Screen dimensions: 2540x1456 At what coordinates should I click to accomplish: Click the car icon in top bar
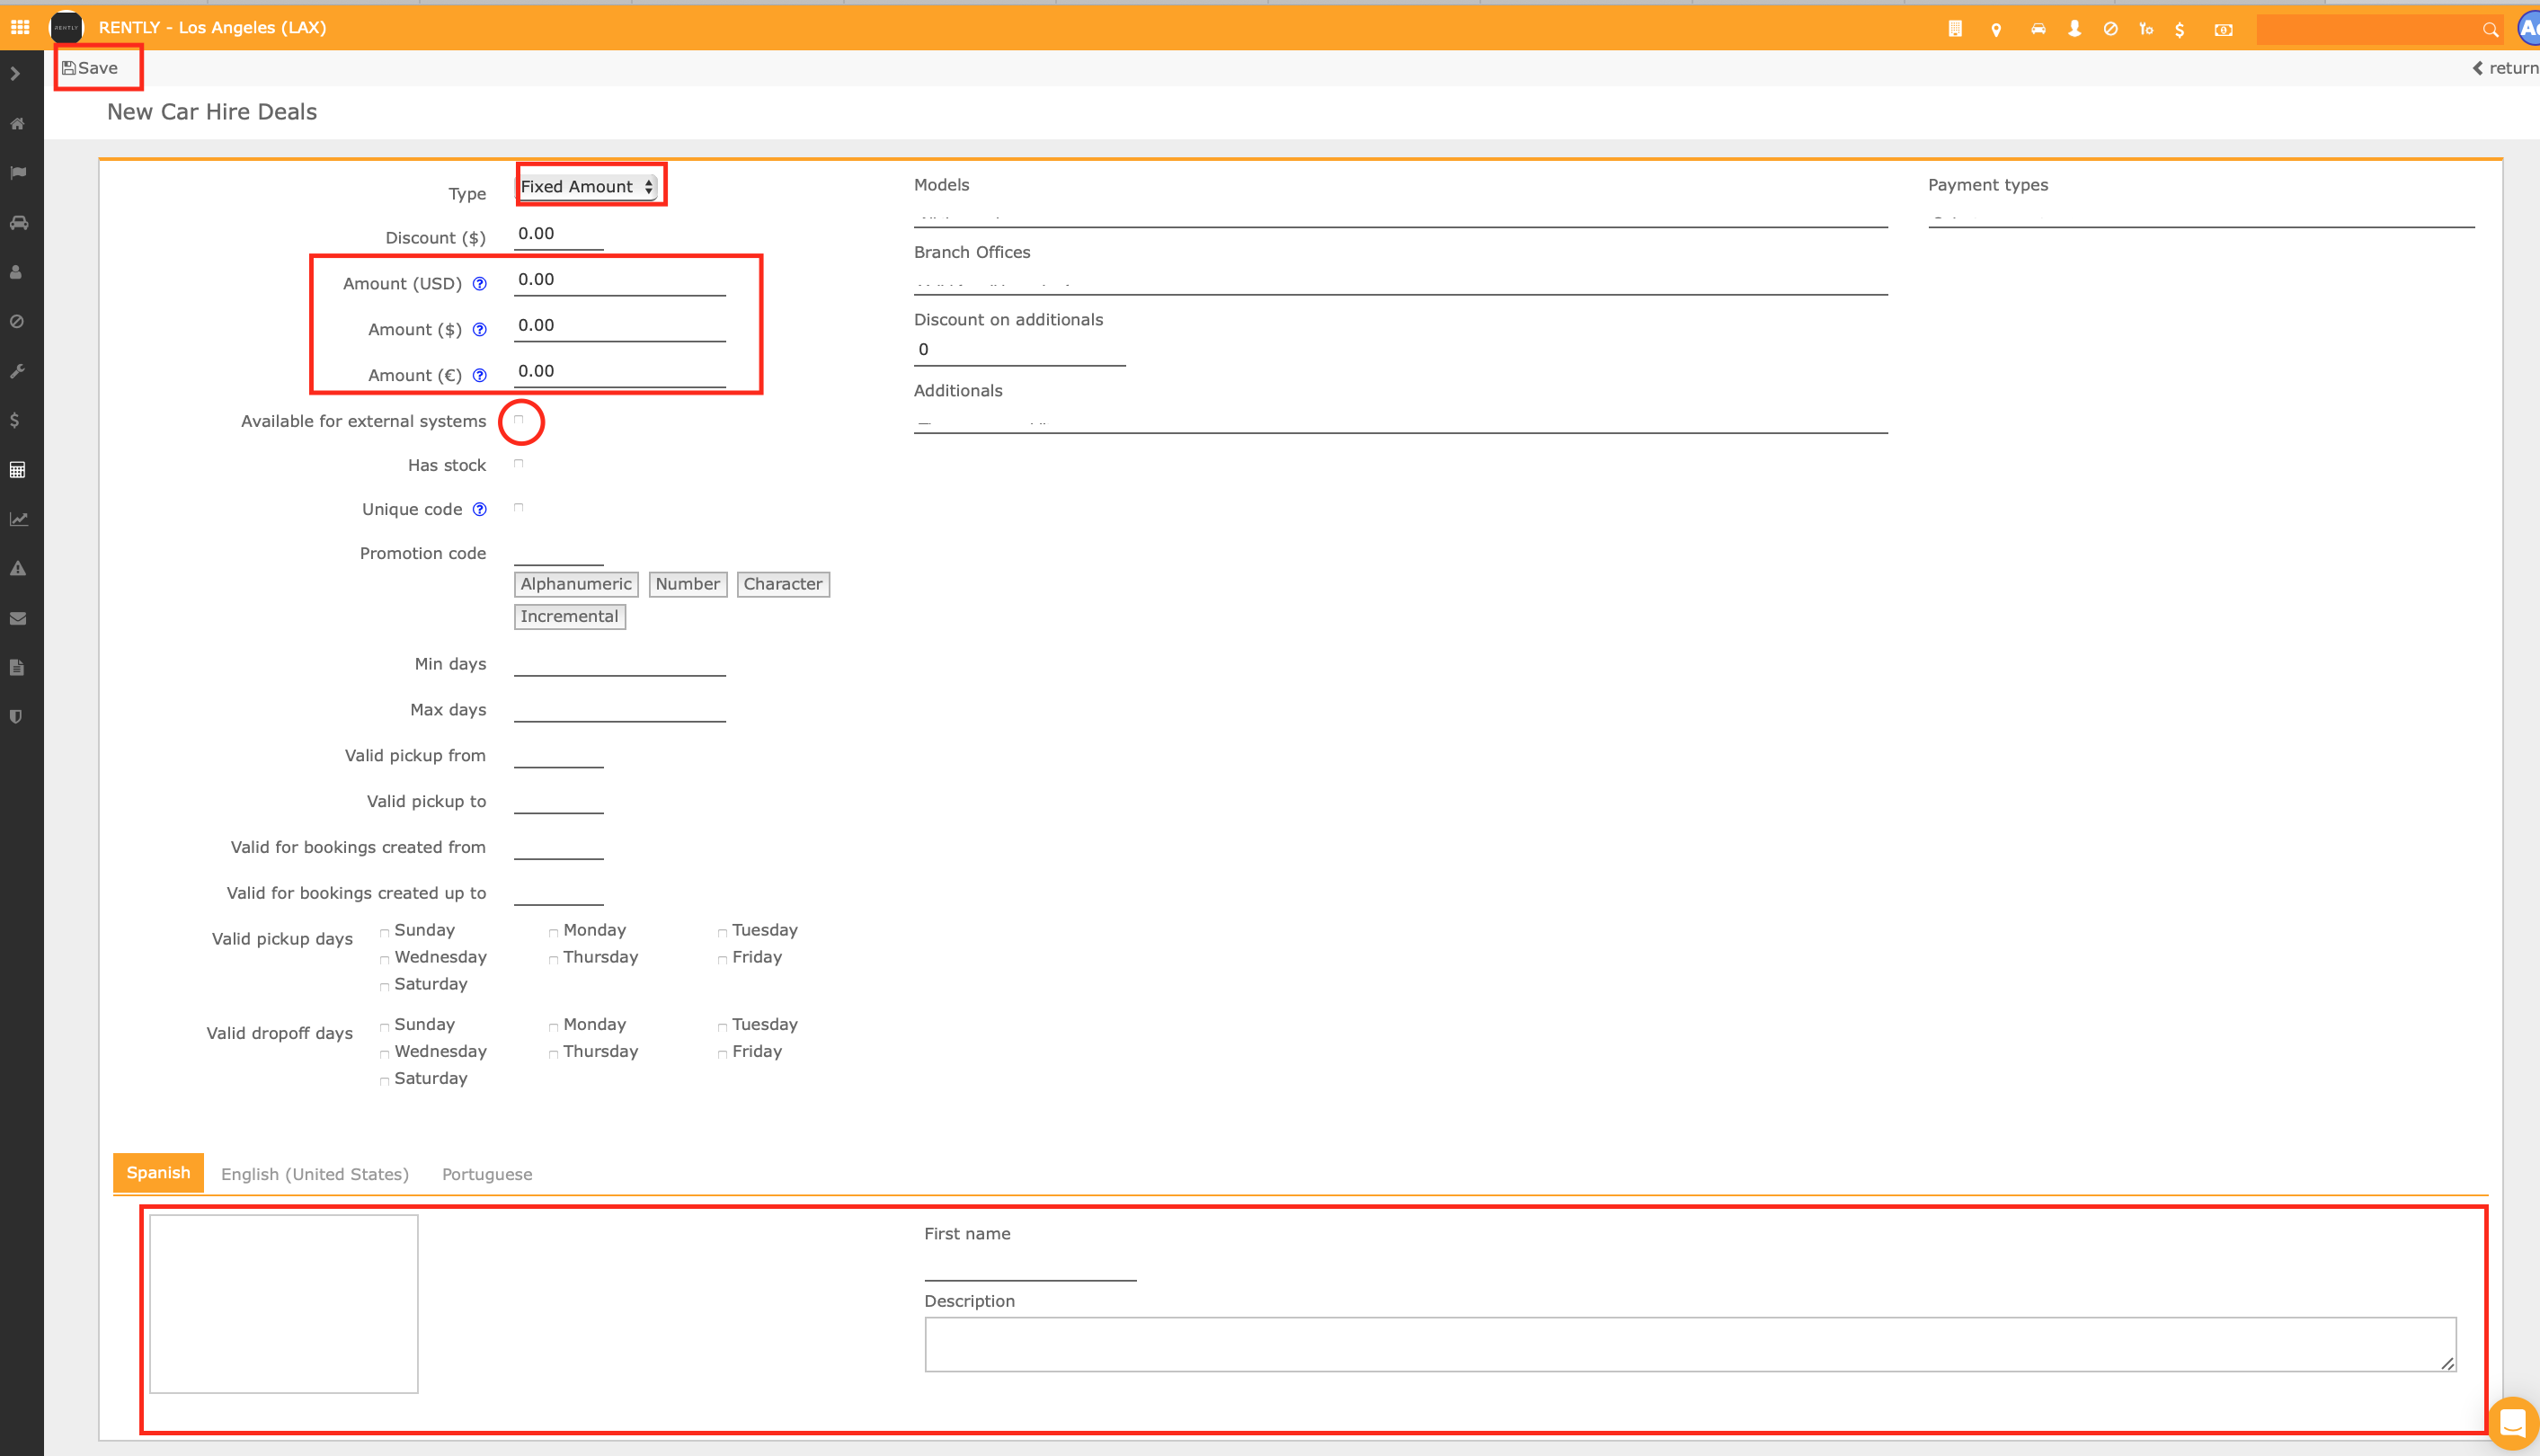coord(2038,29)
